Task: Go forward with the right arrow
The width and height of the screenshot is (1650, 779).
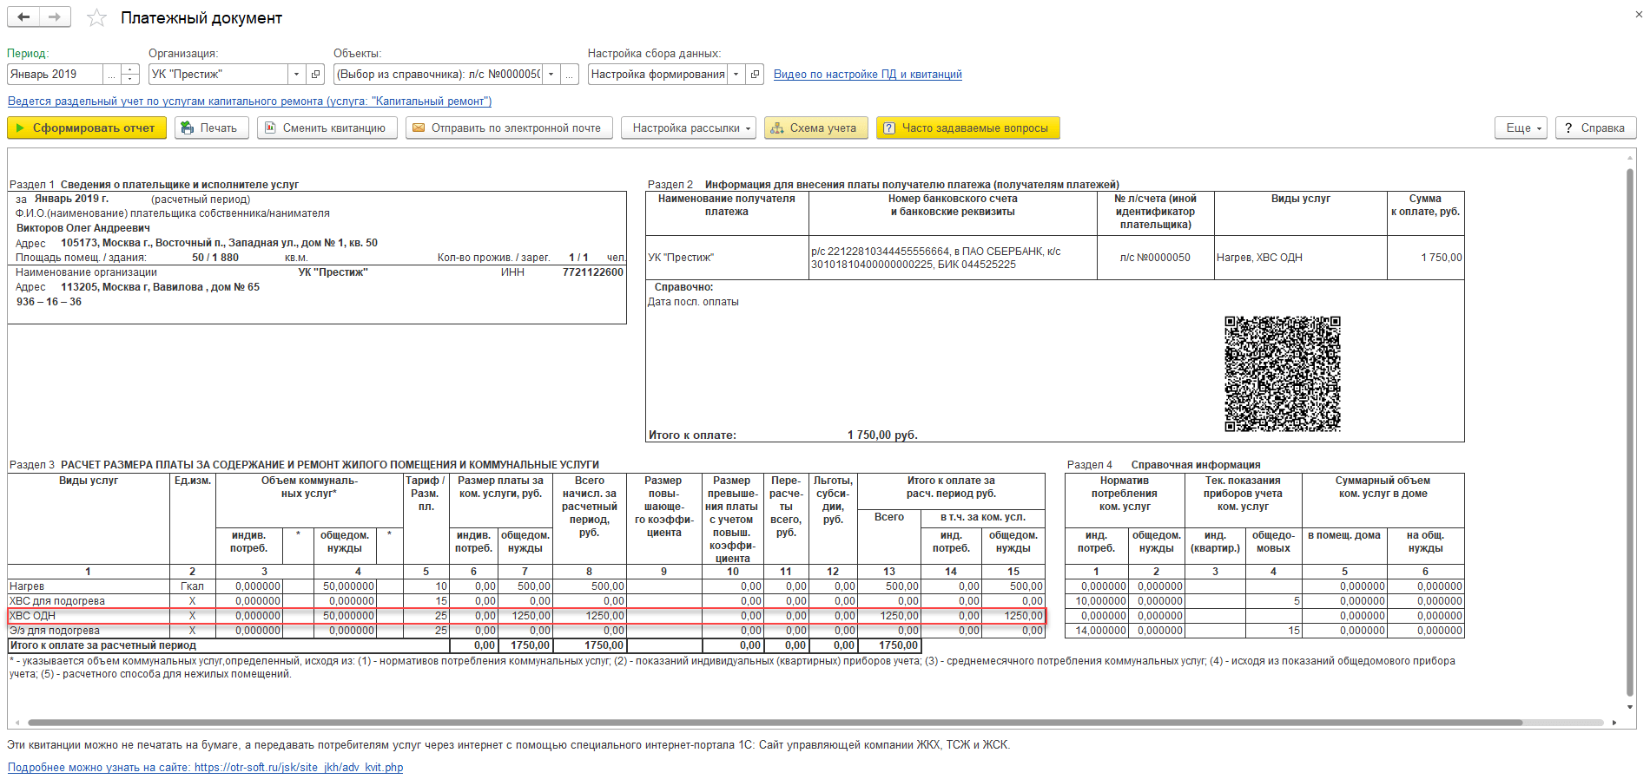Action: (x=55, y=16)
